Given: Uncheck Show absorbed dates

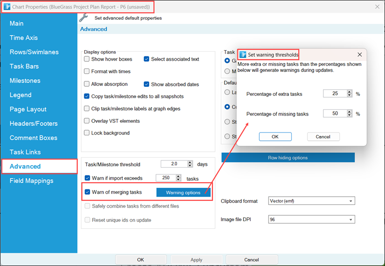Looking at the screenshot, I should click(146, 84).
